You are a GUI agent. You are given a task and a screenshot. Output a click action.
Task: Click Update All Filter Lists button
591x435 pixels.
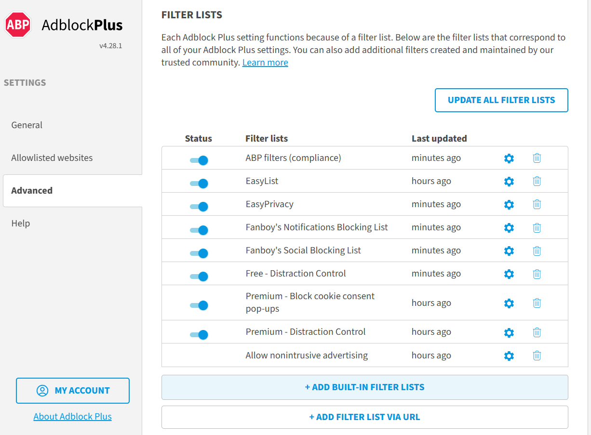click(501, 100)
